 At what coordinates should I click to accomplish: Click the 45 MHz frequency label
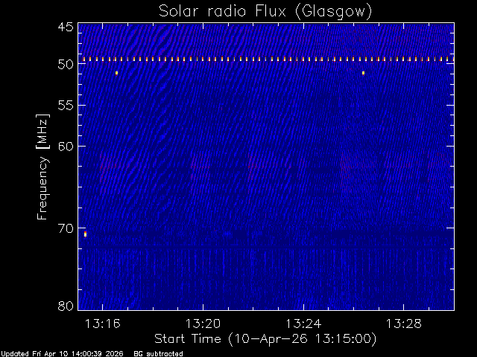66,27
